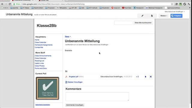Open Home in the Hauptmenu
192x108 pixels.
37,40
